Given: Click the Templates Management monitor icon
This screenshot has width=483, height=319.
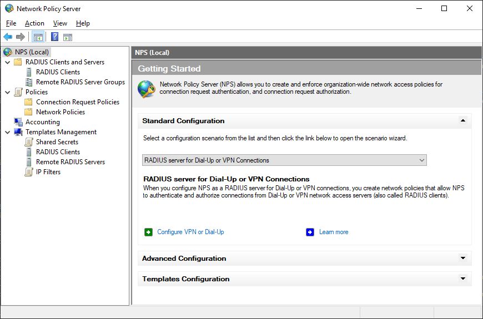Looking at the screenshot, I should pos(18,132).
